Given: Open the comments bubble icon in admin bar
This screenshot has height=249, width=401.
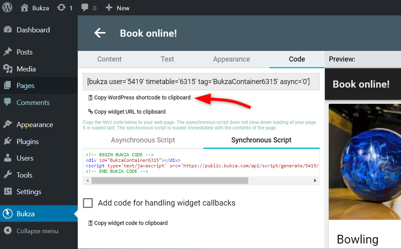Looking at the screenshot, I should (84, 7).
